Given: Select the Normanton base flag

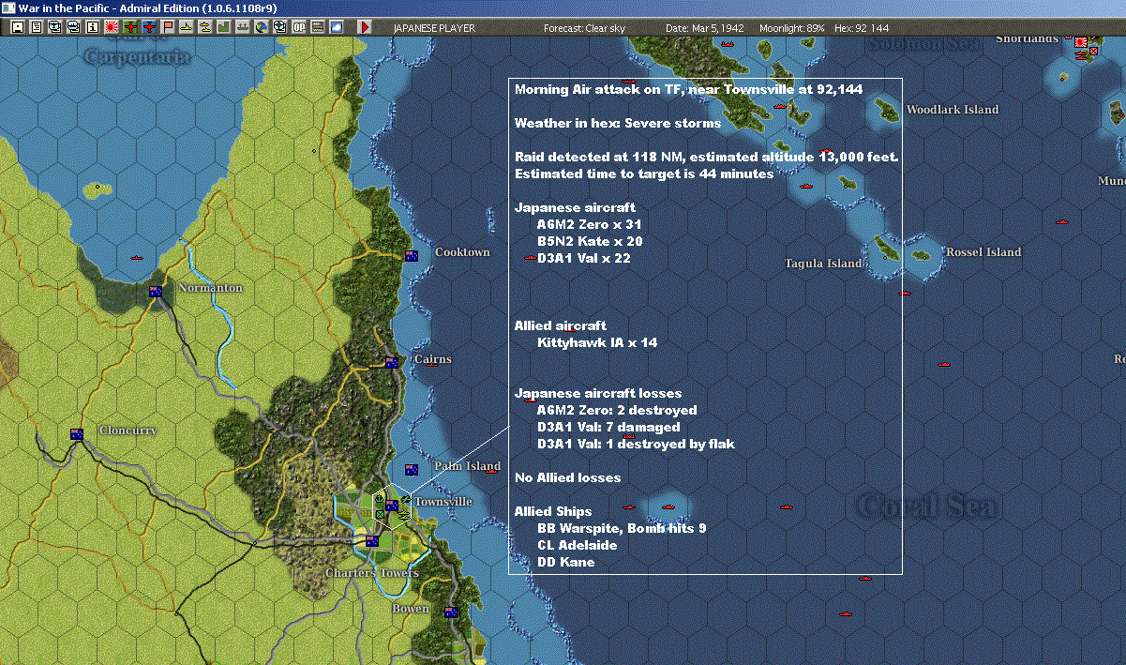Looking at the screenshot, I should click(x=156, y=292).
